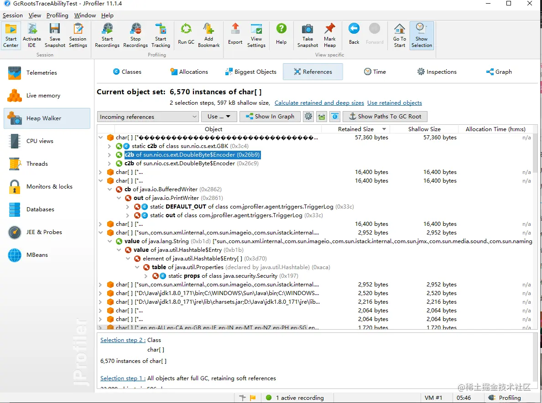Switch to the Time tab

coord(375,72)
